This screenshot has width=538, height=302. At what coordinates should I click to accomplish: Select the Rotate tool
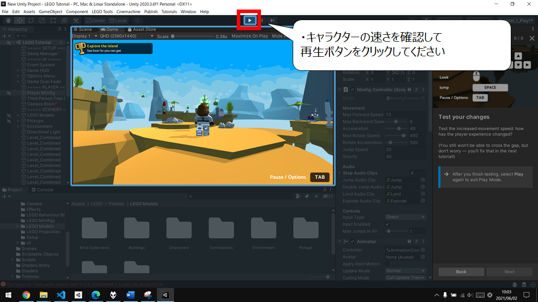point(31,21)
